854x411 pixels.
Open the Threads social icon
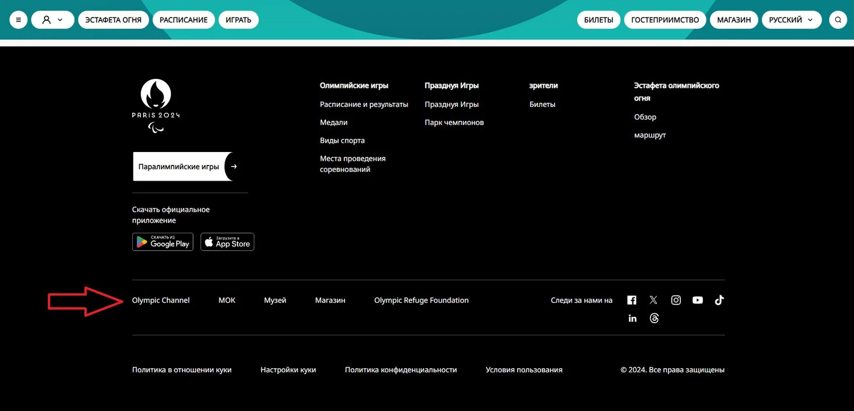(654, 318)
